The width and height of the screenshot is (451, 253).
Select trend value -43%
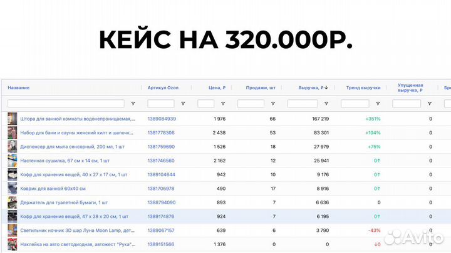(374, 231)
